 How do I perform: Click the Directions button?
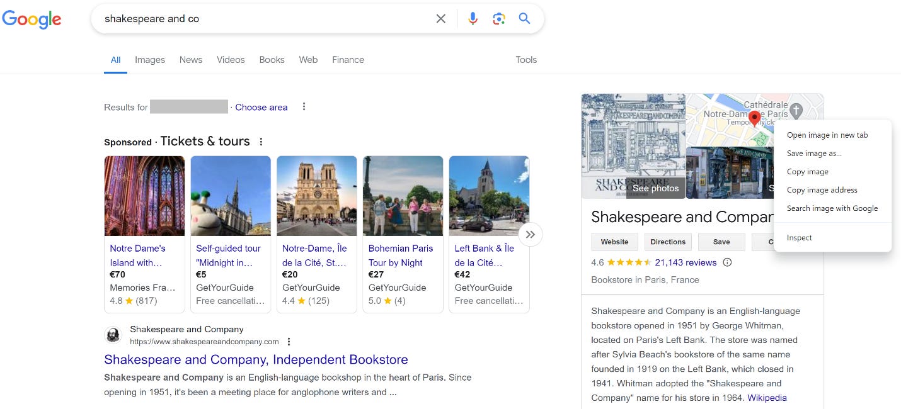pyautogui.click(x=668, y=242)
